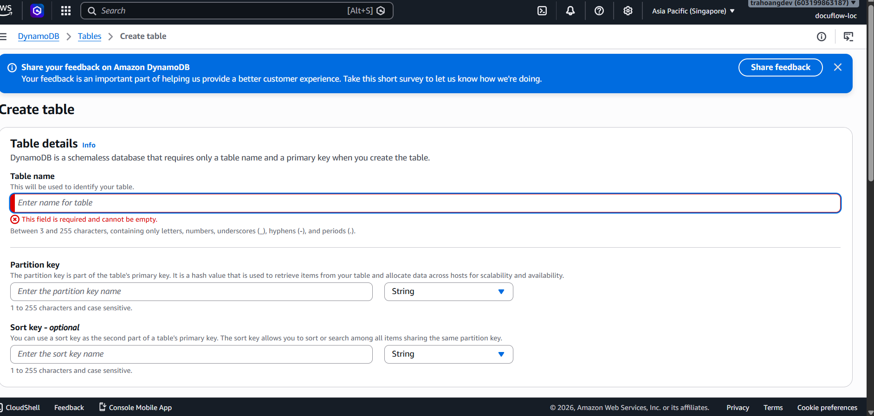The width and height of the screenshot is (874, 416).
Task: Focus the AWS search box
Action: click(237, 11)
